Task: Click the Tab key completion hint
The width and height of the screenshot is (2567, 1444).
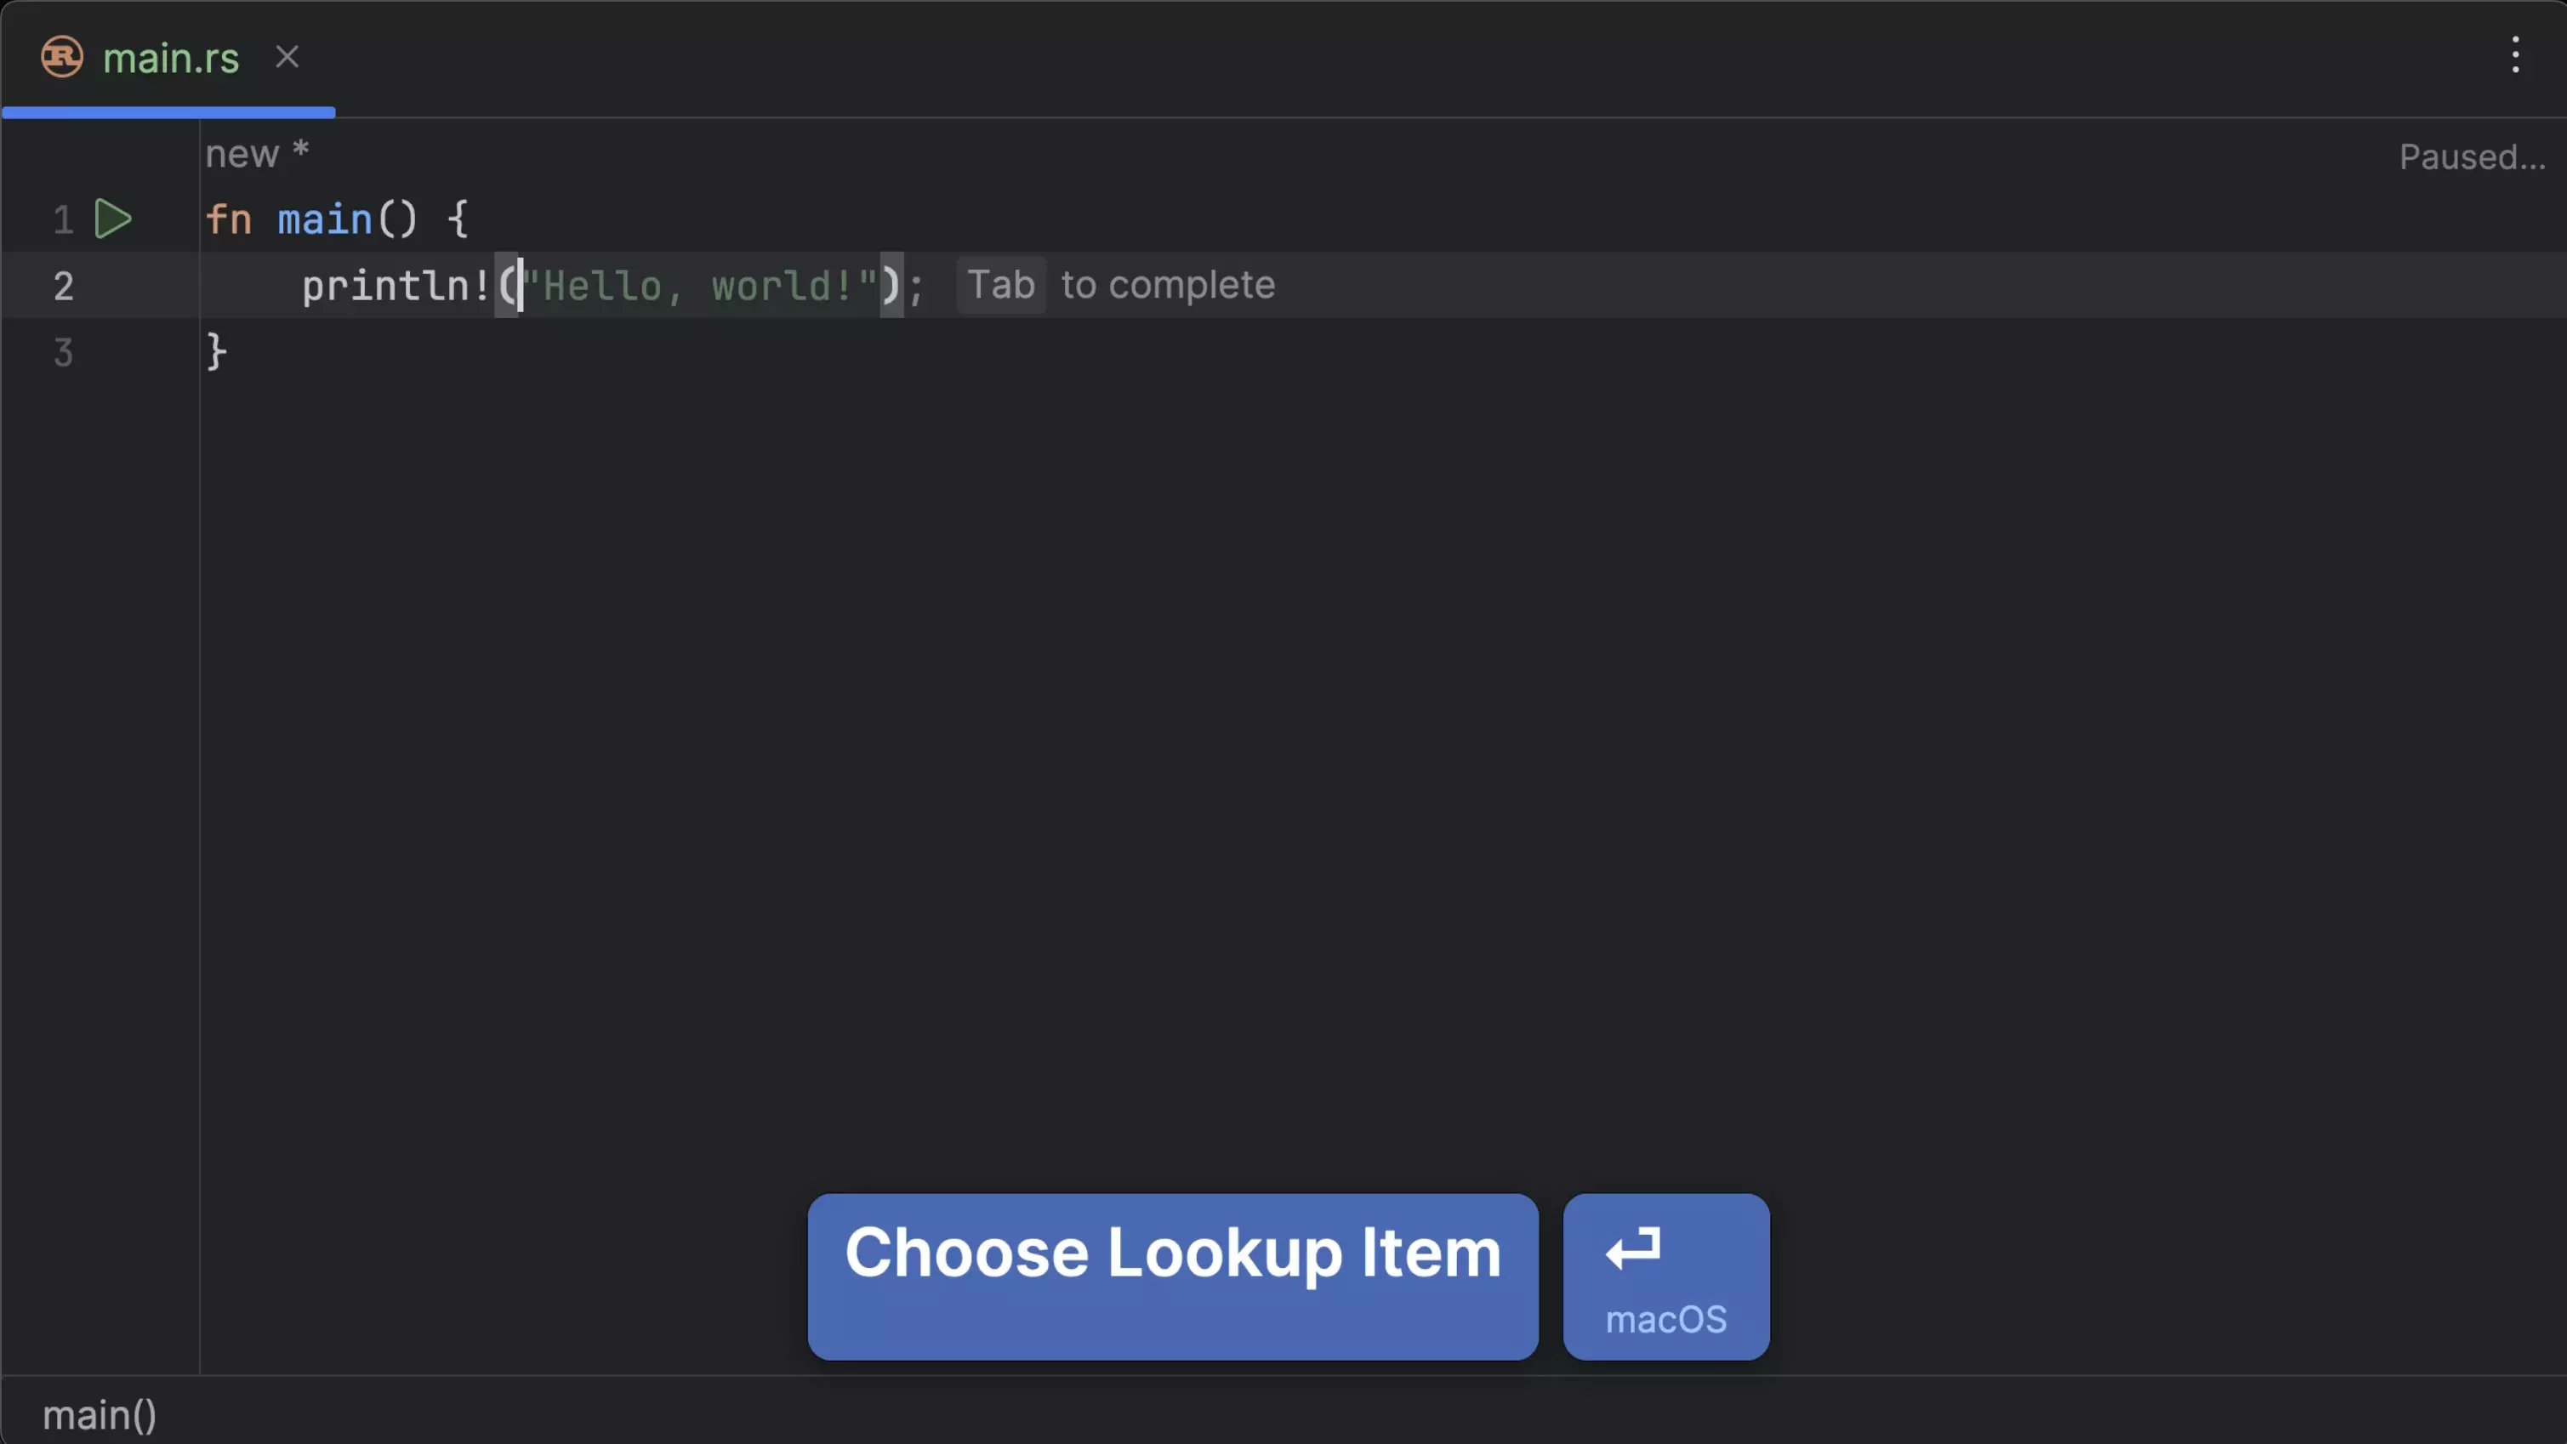Action: (1000, 286)
